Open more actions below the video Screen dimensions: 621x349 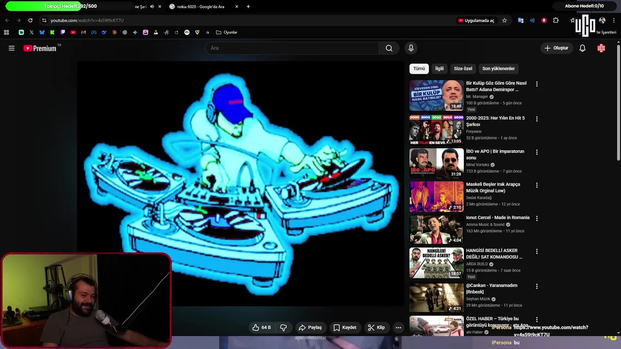(398, 328)
